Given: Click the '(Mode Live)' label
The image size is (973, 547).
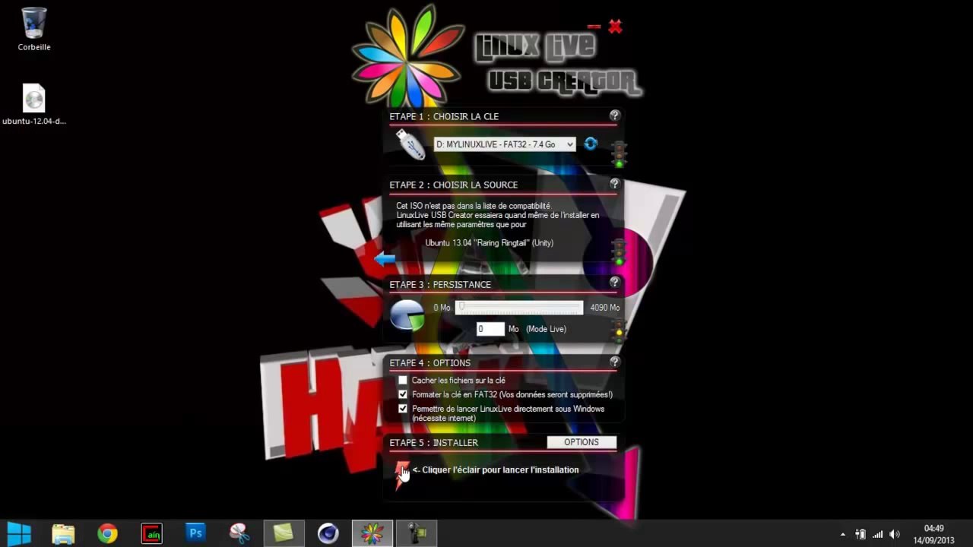Looking at the screenshot, I should (x=546, y=329).
